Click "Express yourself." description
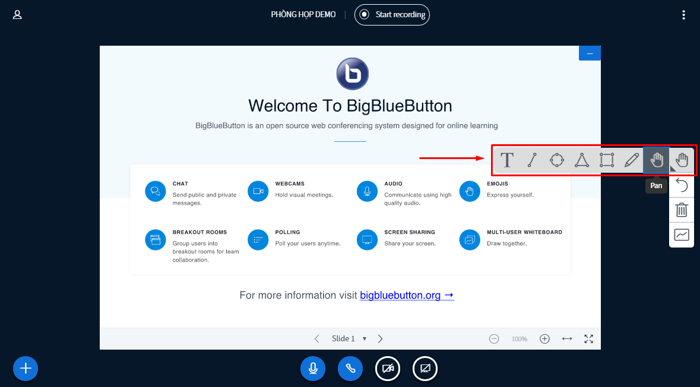Image resolution: width=700 pixels, height=387 pixels. pyautogui.click(x=510, y=195)
